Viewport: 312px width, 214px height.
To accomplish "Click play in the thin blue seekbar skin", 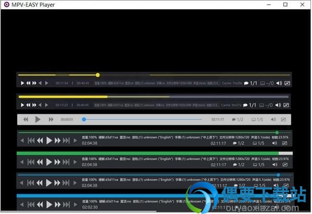I will [x=49, y=183].
